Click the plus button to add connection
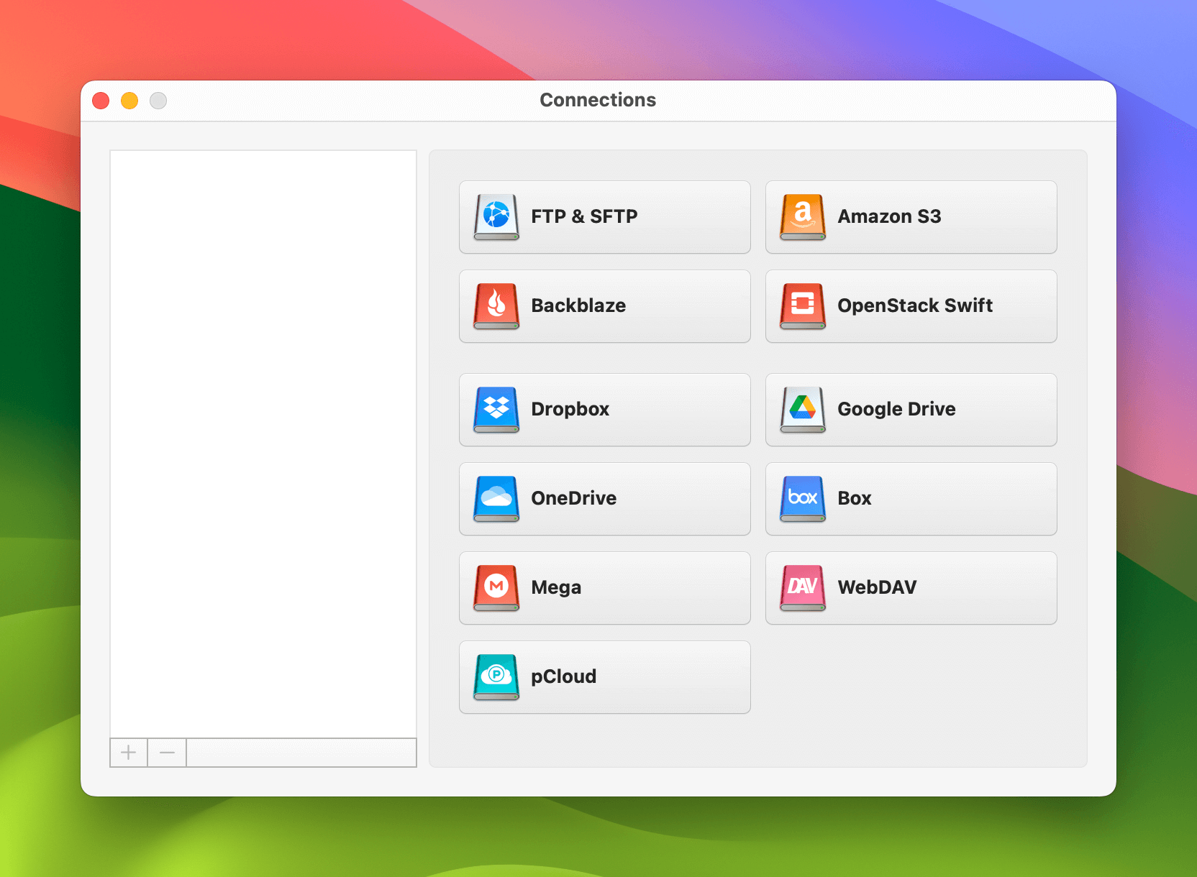Viewport: 1197px width, 877px height. click(129, 753)
